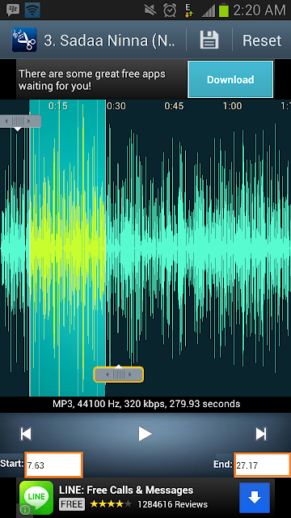This screenshot has width=291, height=518.
Task: Tap the 1:00 timeline mark
Action: pyautogui.click(x=232, y=106)
